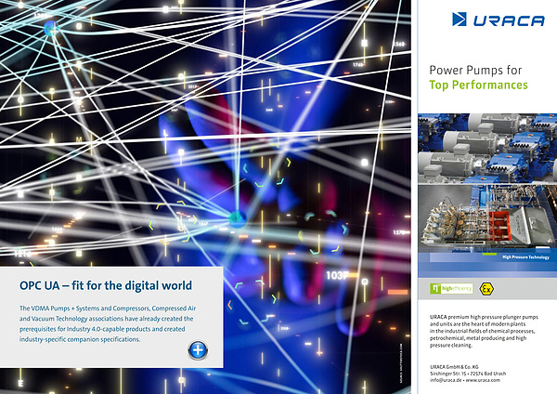Click the VDMA Pumps + Systems teaser paragraph
The image size is (557, 394).
[108, 323]
